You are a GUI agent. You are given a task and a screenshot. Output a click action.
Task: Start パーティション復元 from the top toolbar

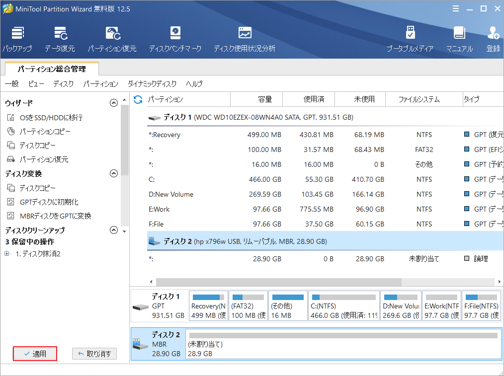click(113, 38)
